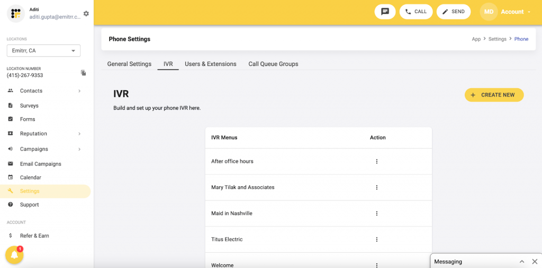Open three-dot actions for Maid in Nashville

pos(377,214)
